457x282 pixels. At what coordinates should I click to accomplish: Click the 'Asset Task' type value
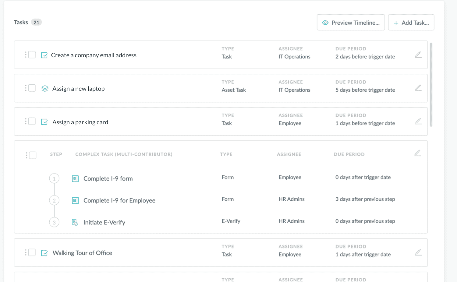click(x=234, y=90)
